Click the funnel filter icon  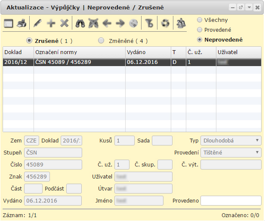(149, 24)
